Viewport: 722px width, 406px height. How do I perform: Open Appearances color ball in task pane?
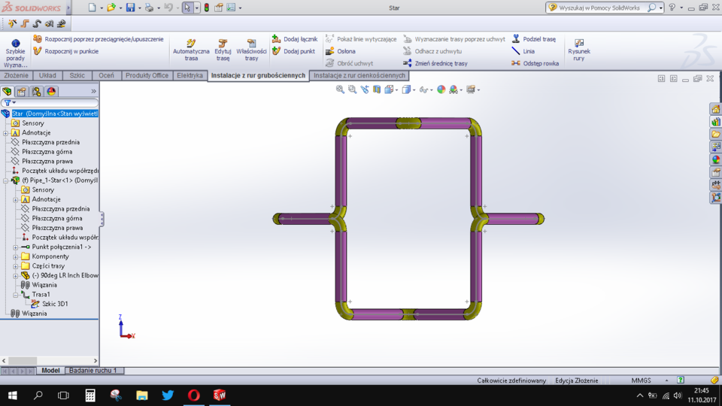[715, 159]
